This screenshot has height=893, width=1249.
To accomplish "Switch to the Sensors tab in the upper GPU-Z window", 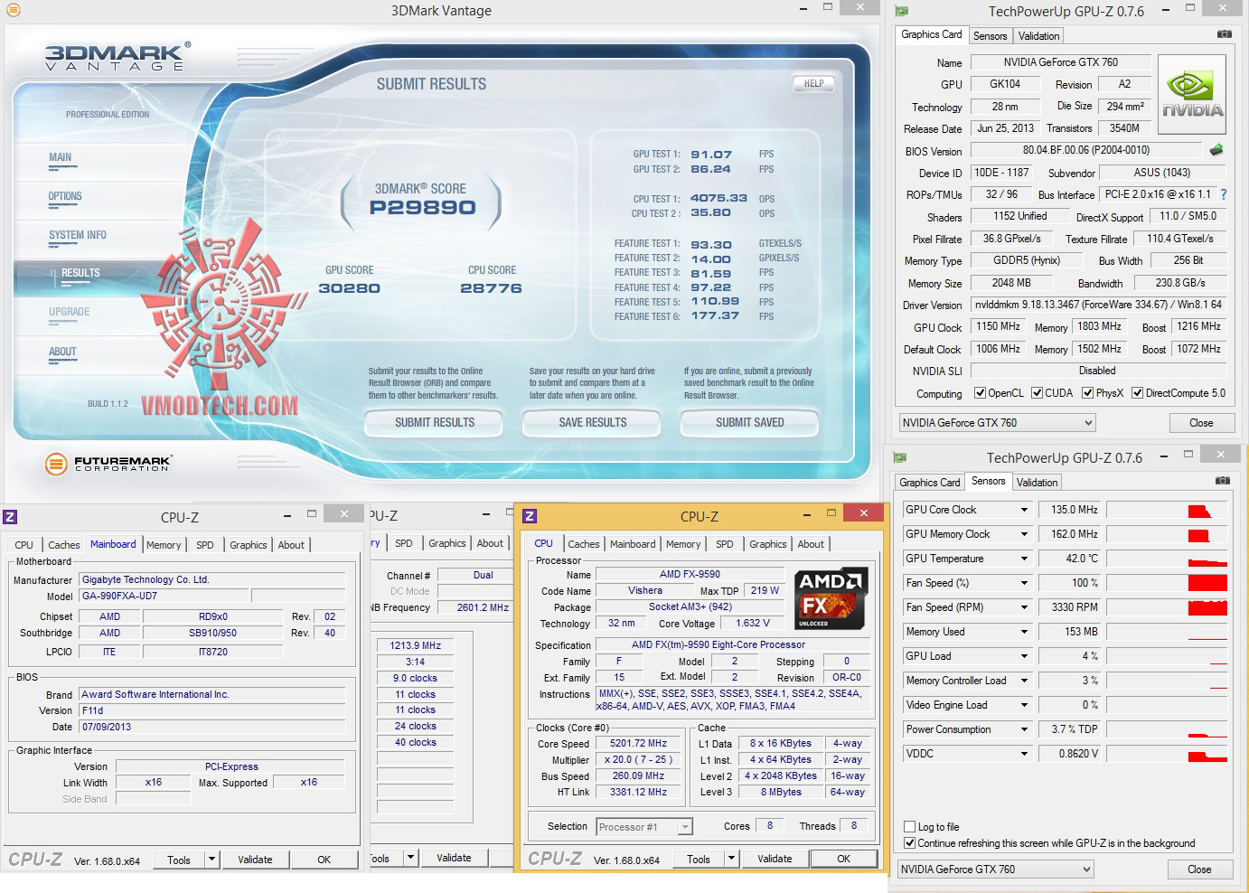I will pos(991,36).
